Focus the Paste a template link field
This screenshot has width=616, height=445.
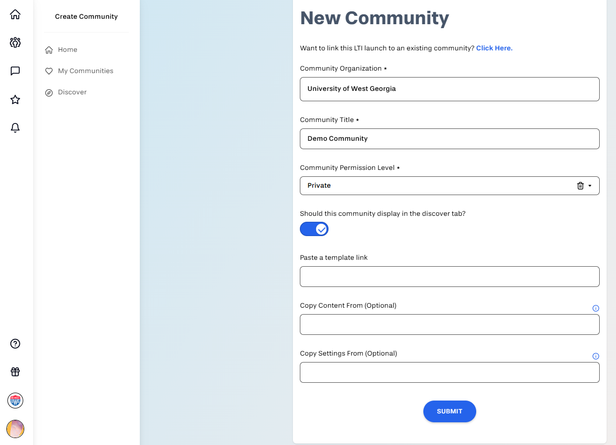click(x=450, y=277)
